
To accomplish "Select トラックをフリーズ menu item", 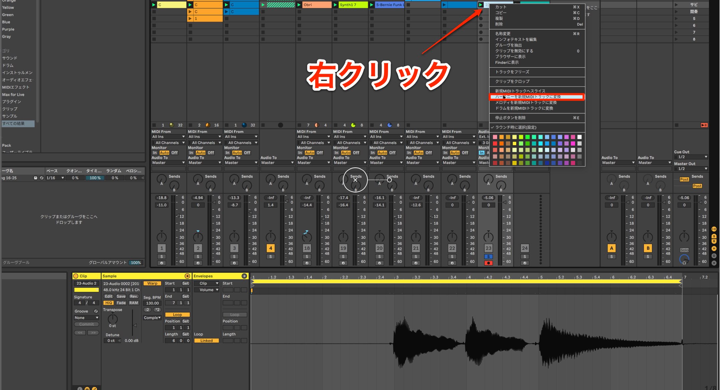I will point(537,72).
